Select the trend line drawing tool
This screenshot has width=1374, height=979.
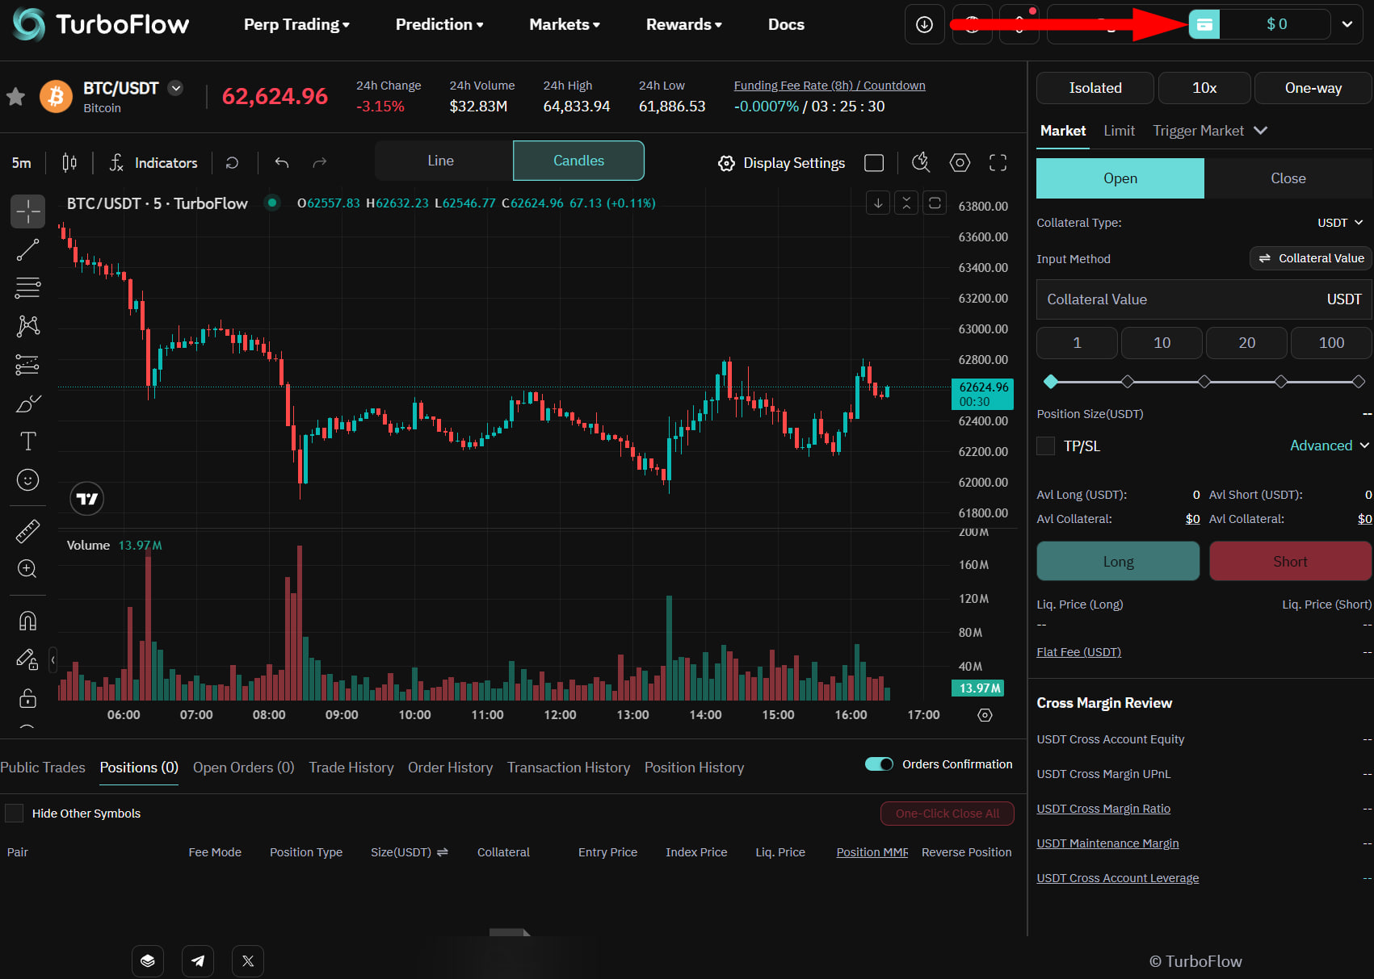(27, 250)
